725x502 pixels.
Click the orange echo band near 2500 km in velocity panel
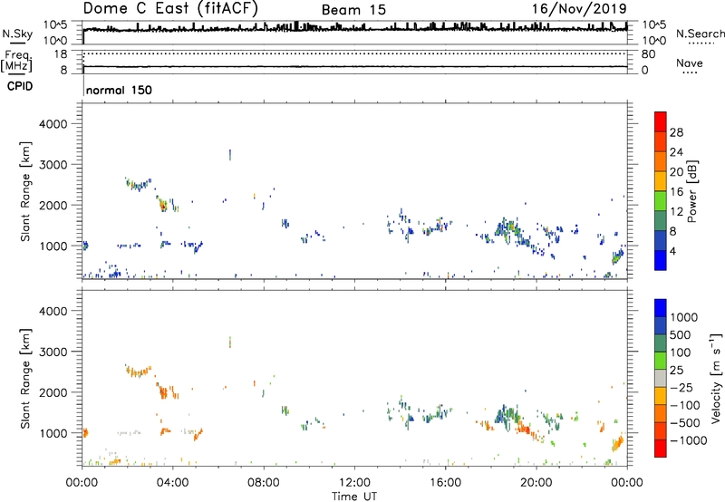[x=139, y=371]
